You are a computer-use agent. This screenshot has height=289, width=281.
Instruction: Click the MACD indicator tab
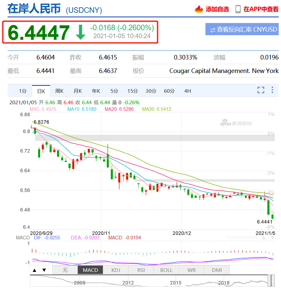click(90, 270)
